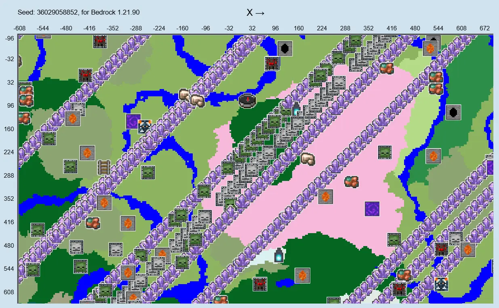Select the orange blob icon just above the rail icon
This screenshot has height=308, width=499.
[x=87, y=153]
